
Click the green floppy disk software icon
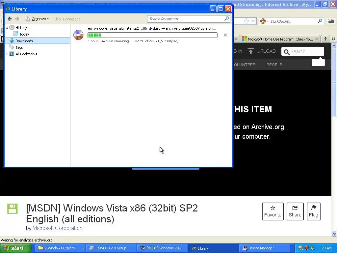click(x=13, y=209)
